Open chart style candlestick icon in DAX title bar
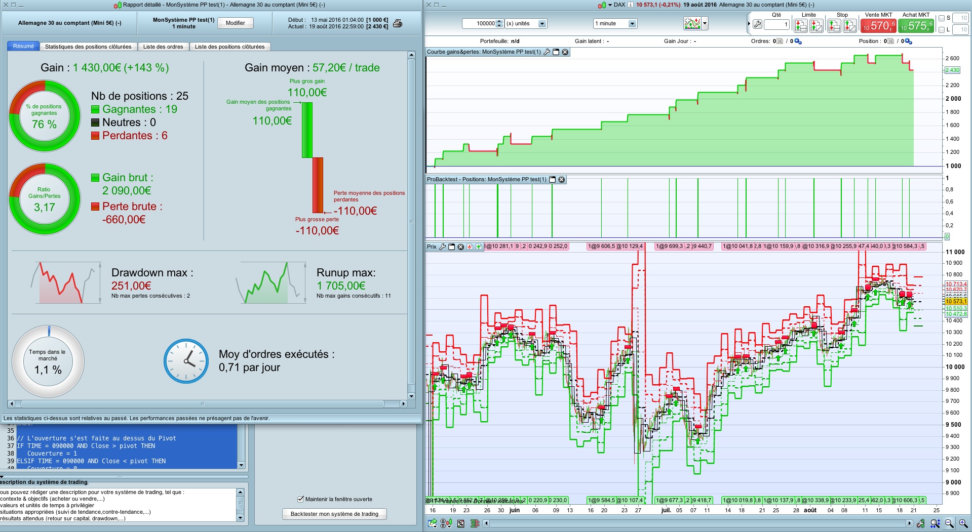972x532 pixels. [x=601, y=5]
